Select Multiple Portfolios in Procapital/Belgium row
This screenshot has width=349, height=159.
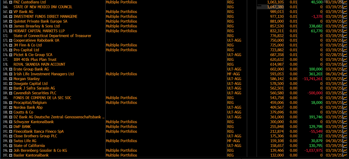point(121,103)
